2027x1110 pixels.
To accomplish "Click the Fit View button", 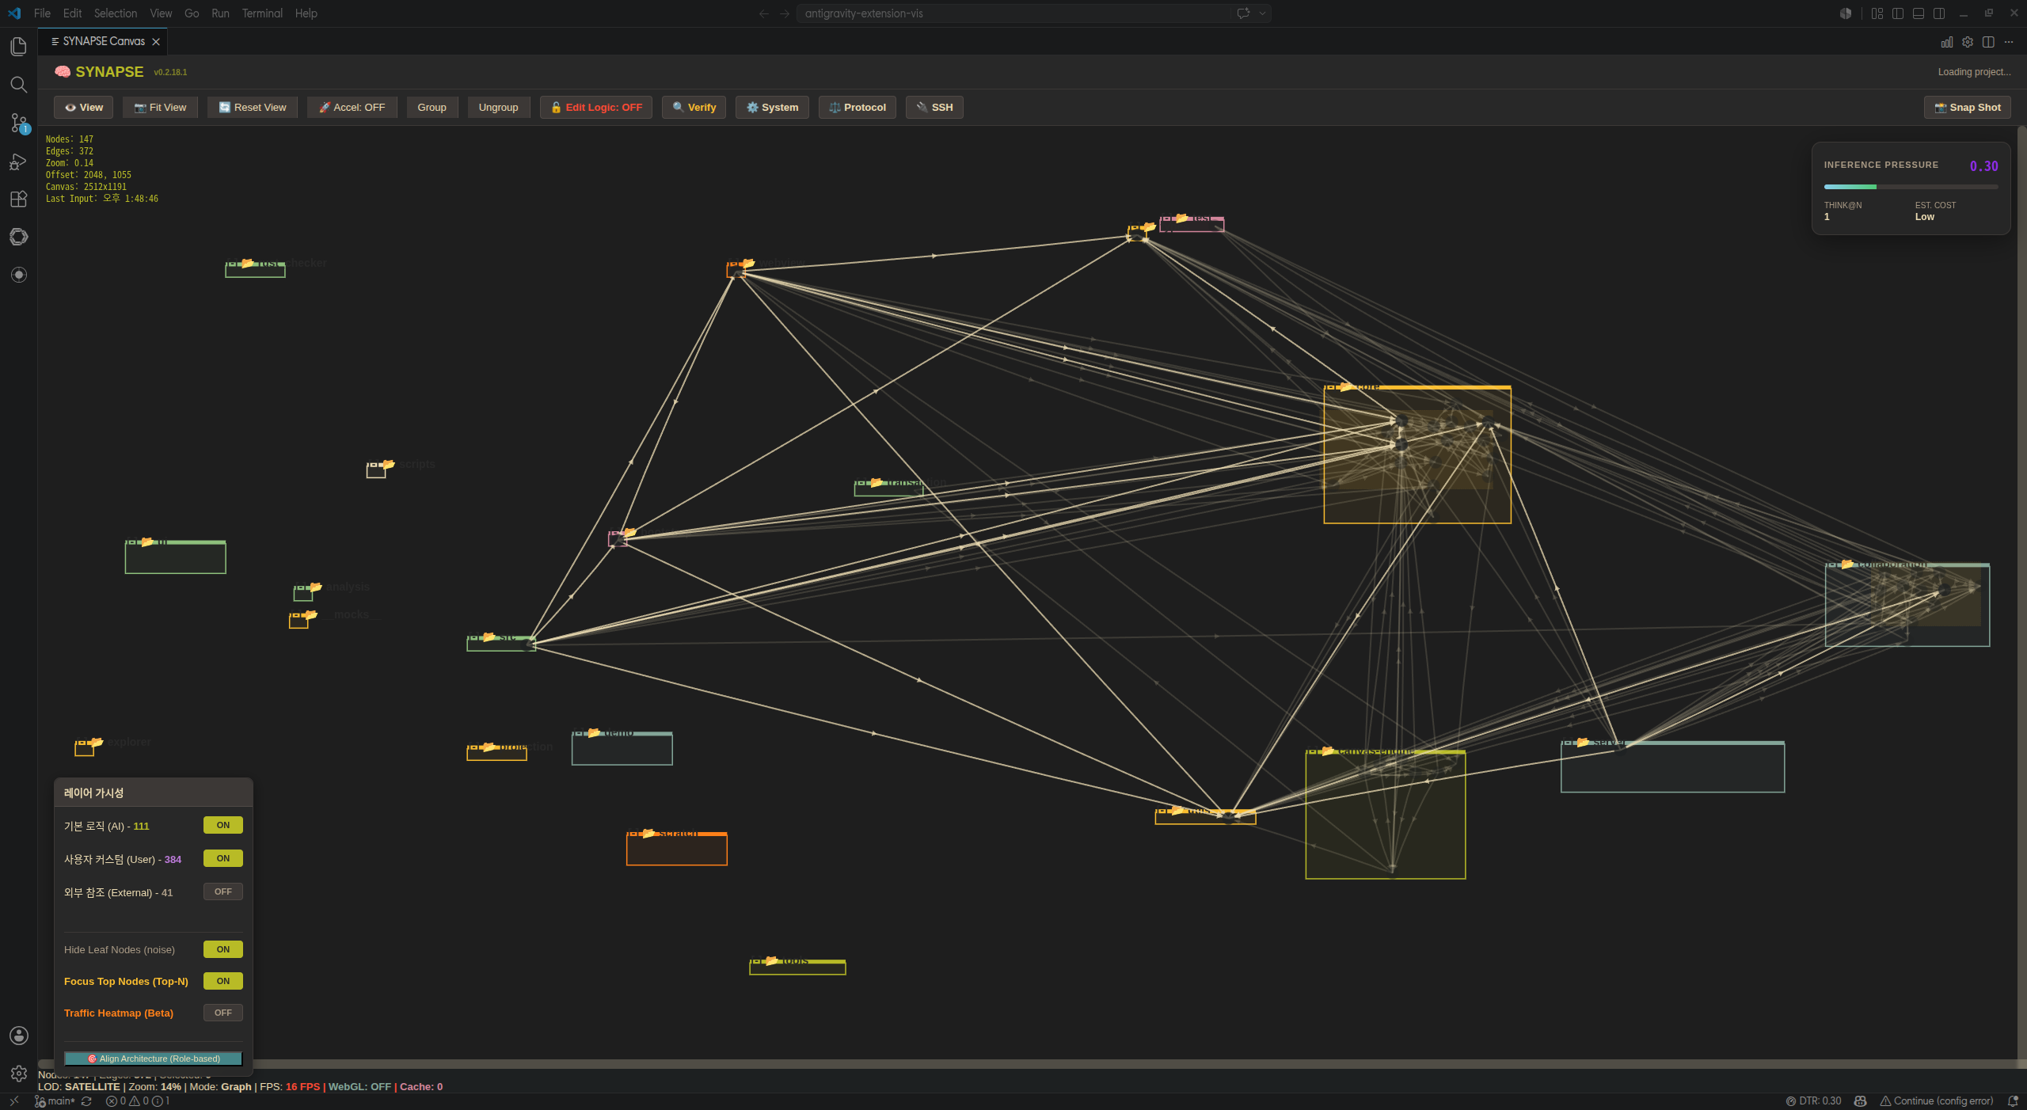I will pyautogui.click(x=160, y=108).
